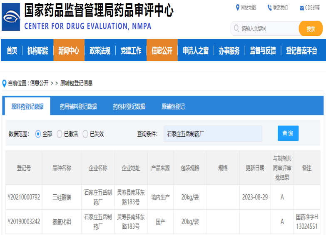326x235 pixels.
Task: Select the 已失效 radio button
Action: pos(85,134)
